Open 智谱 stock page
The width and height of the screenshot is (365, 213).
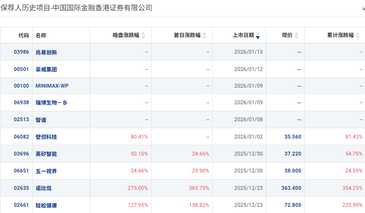point(41,120)
